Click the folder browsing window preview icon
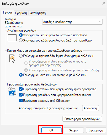This screenshot has width=107, height=135. click(x=12, y=38)
